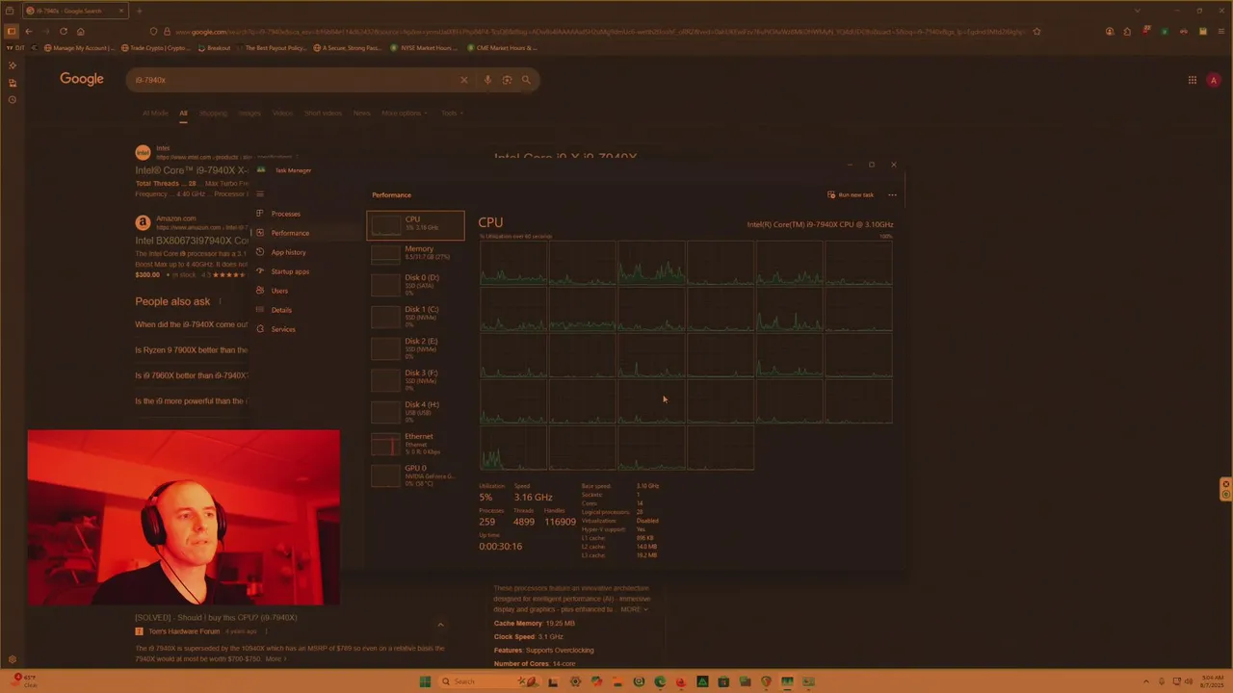The width and height of the screenshot is (1233, 693).
Task: Select Disk 4 (H:) performance item
Action: click(x=415, y=411)
